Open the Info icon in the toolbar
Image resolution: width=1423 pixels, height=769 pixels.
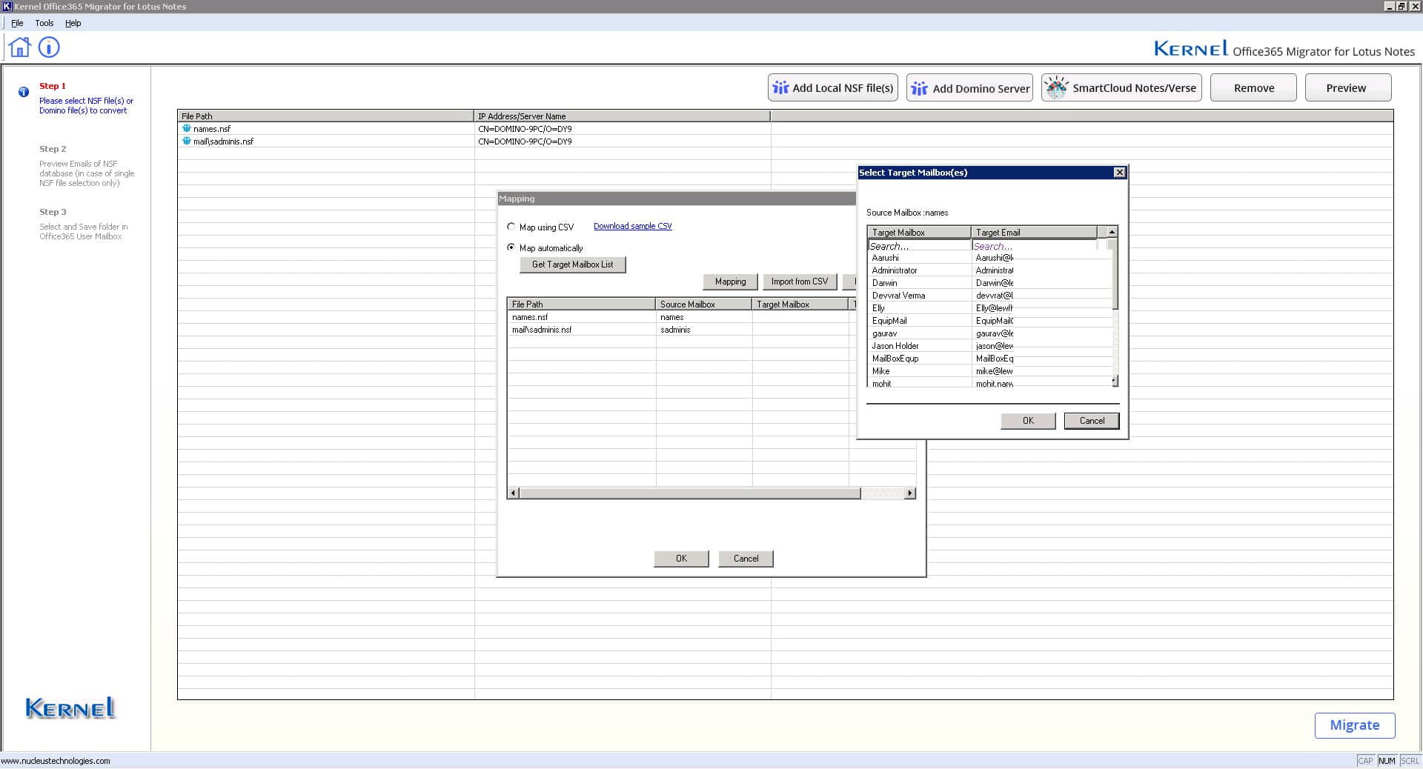(49, 47)
